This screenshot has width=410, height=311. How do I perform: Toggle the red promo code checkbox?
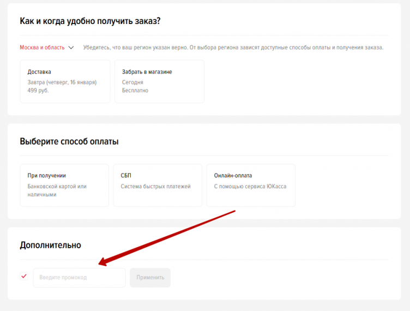coord(24,277)
